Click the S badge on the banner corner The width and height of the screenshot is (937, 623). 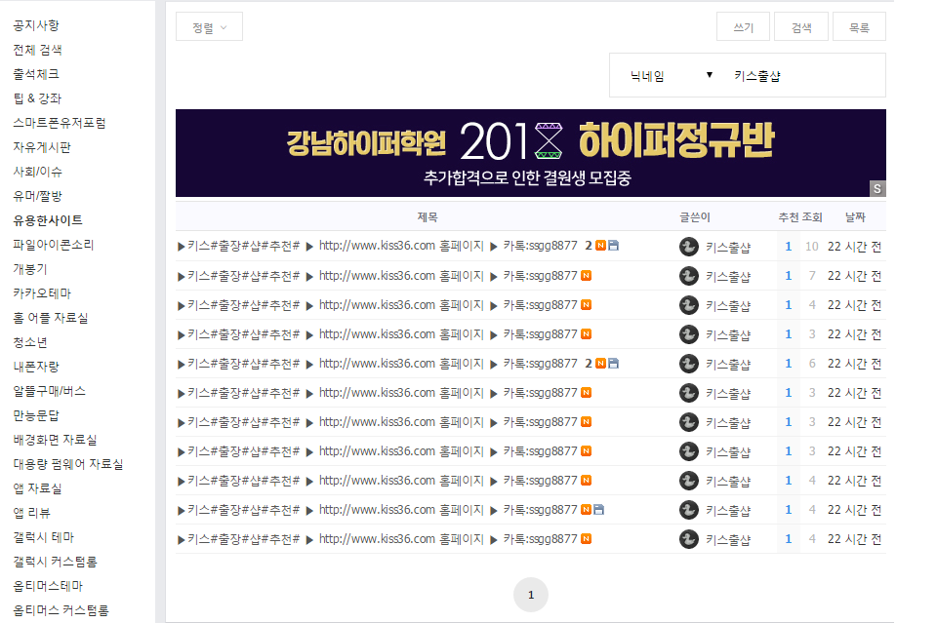pyautogui.click(x=877, y=188)
